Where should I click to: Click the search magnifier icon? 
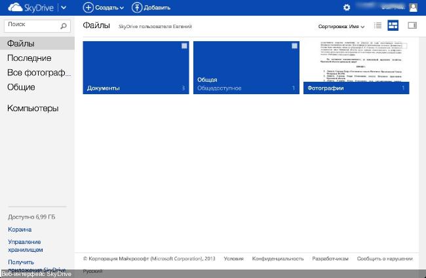click(x=64, y=26)
